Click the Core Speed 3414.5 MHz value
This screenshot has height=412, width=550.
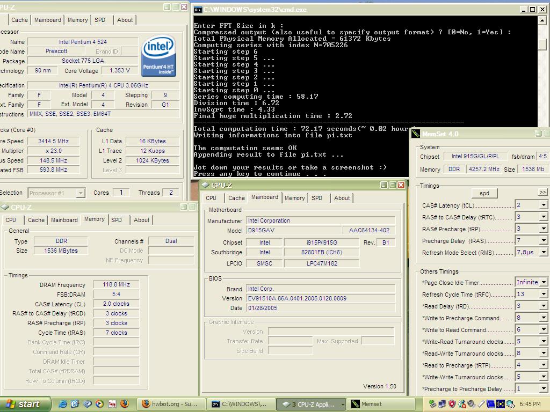53,141
